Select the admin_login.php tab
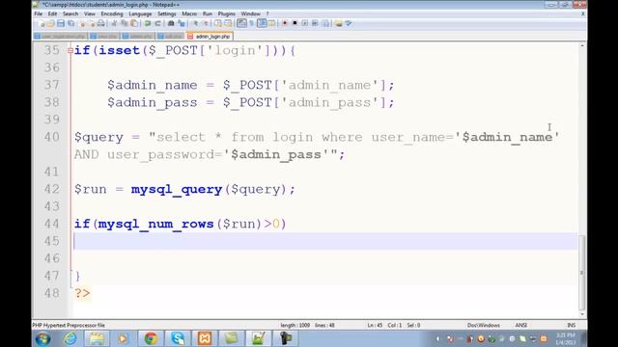618x347 pixels. [210, 37]
